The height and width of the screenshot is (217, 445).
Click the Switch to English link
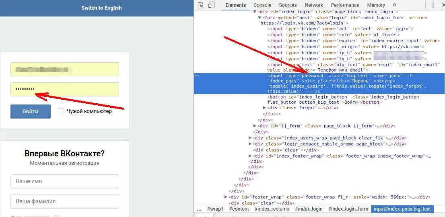[101, 8]
